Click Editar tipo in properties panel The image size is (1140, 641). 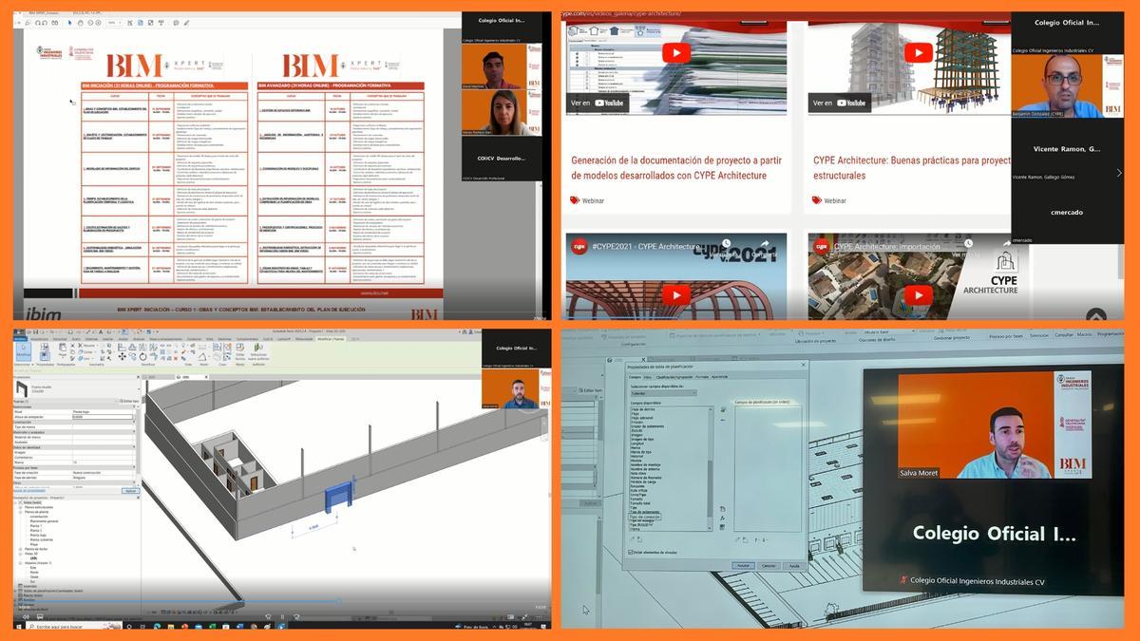pyautogui.click(x=129, y=401)
